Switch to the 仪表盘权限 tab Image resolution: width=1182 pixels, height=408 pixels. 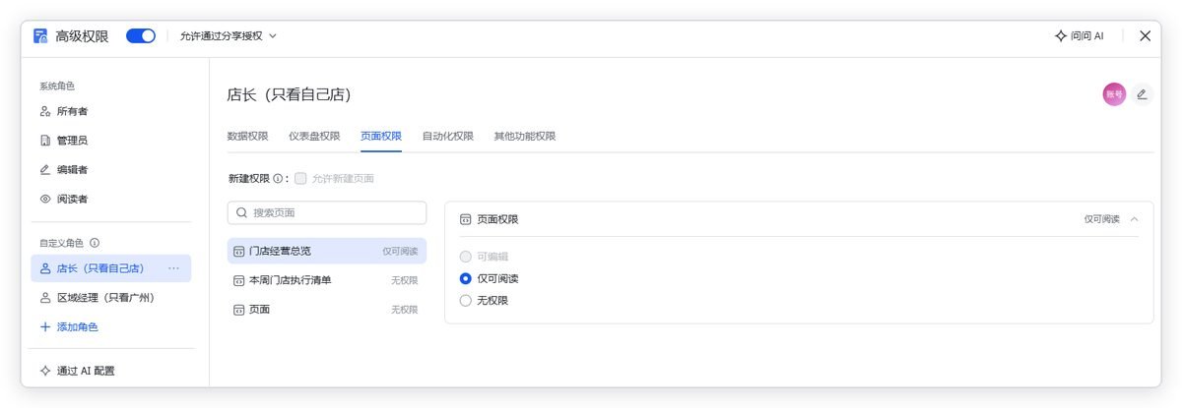tap(314, 136)
